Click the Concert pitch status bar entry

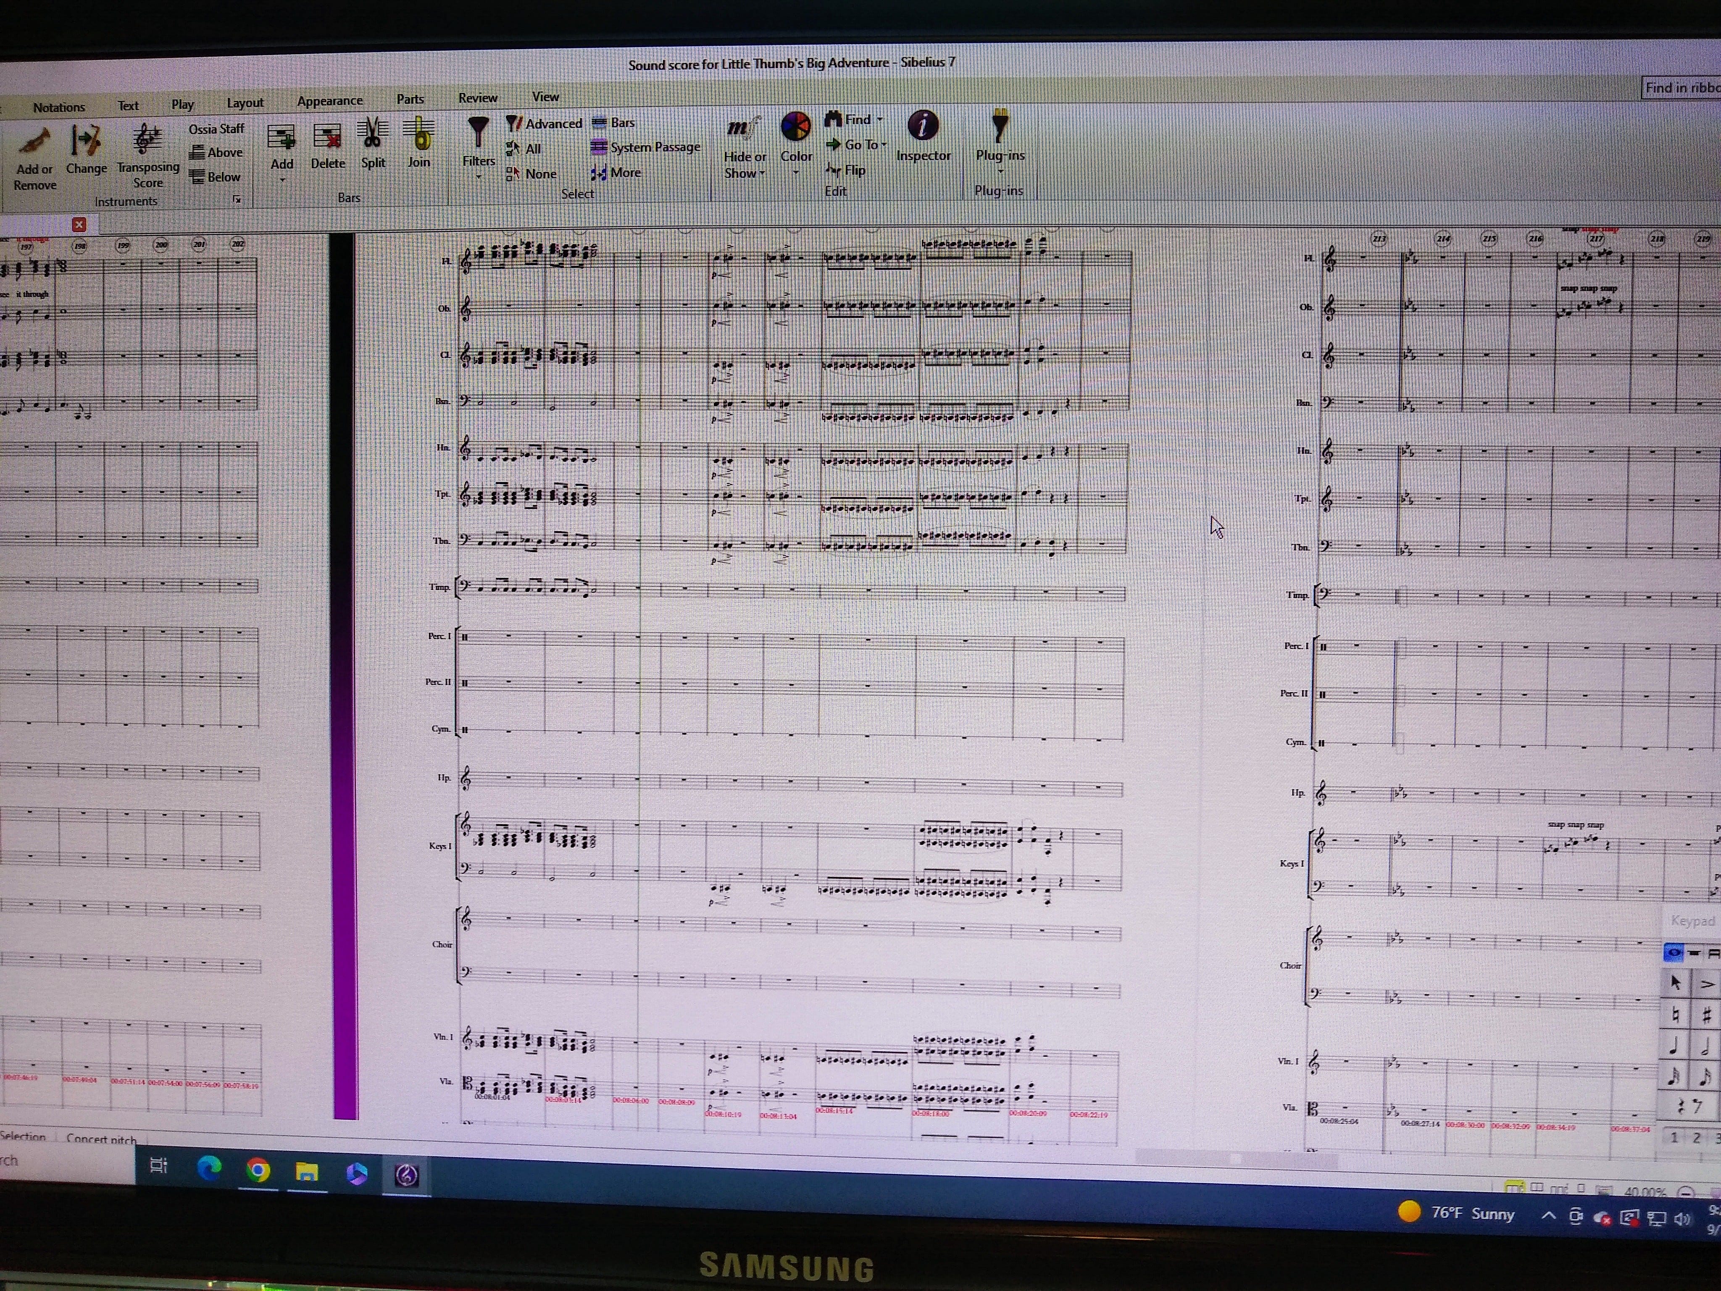101,1138
